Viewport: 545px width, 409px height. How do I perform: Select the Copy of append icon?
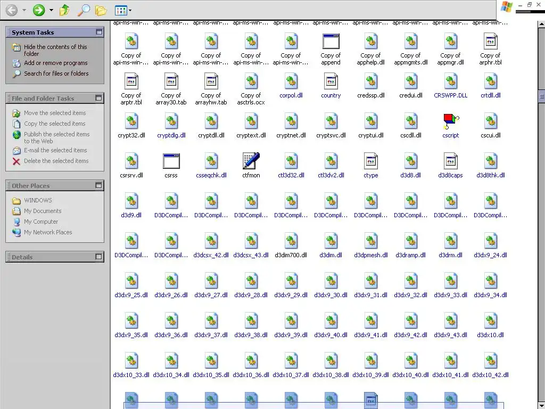[x=331, y=41]
